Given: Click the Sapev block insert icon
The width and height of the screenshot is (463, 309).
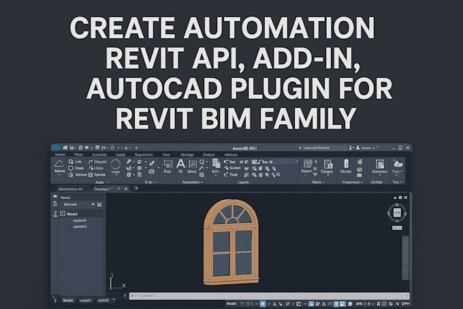Looking at the screenshot, I should point(308,164).
